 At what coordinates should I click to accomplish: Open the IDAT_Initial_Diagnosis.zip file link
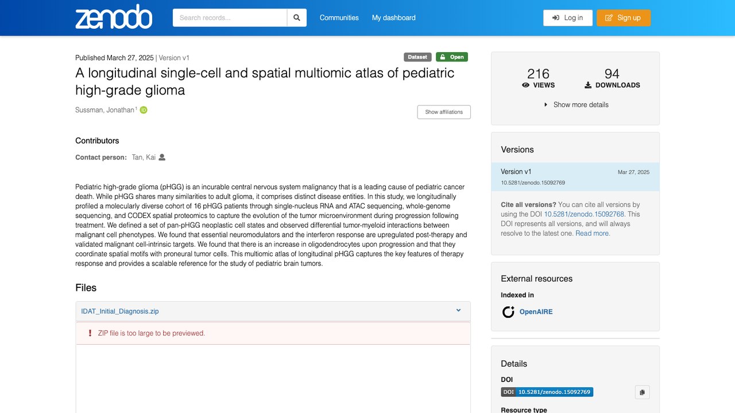pyautogui.click(x=120, y=311)
